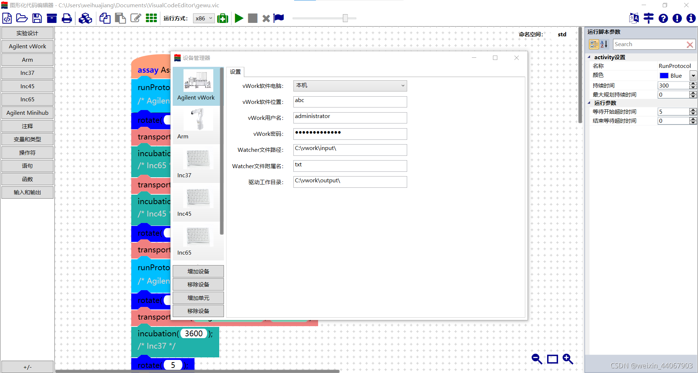Increase 持续时间 value with up arrow
The width and height of the screenshot is (698, 373).
click(x=693, y=84)
